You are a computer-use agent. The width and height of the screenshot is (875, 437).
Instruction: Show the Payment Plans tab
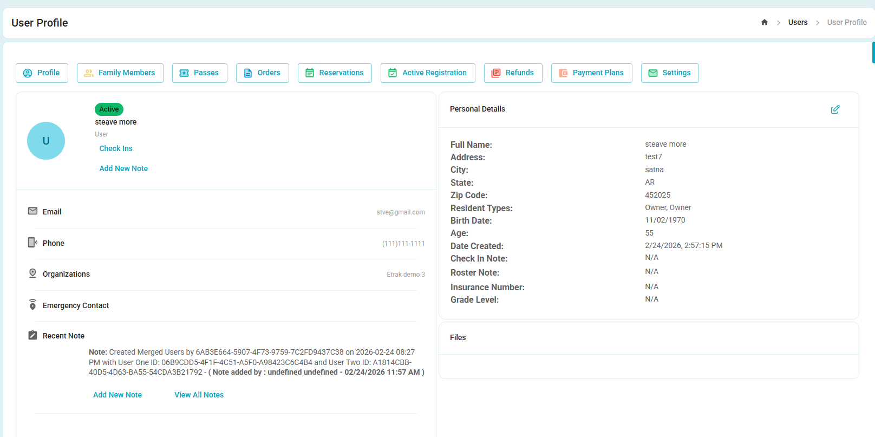(x=592, y=73)
